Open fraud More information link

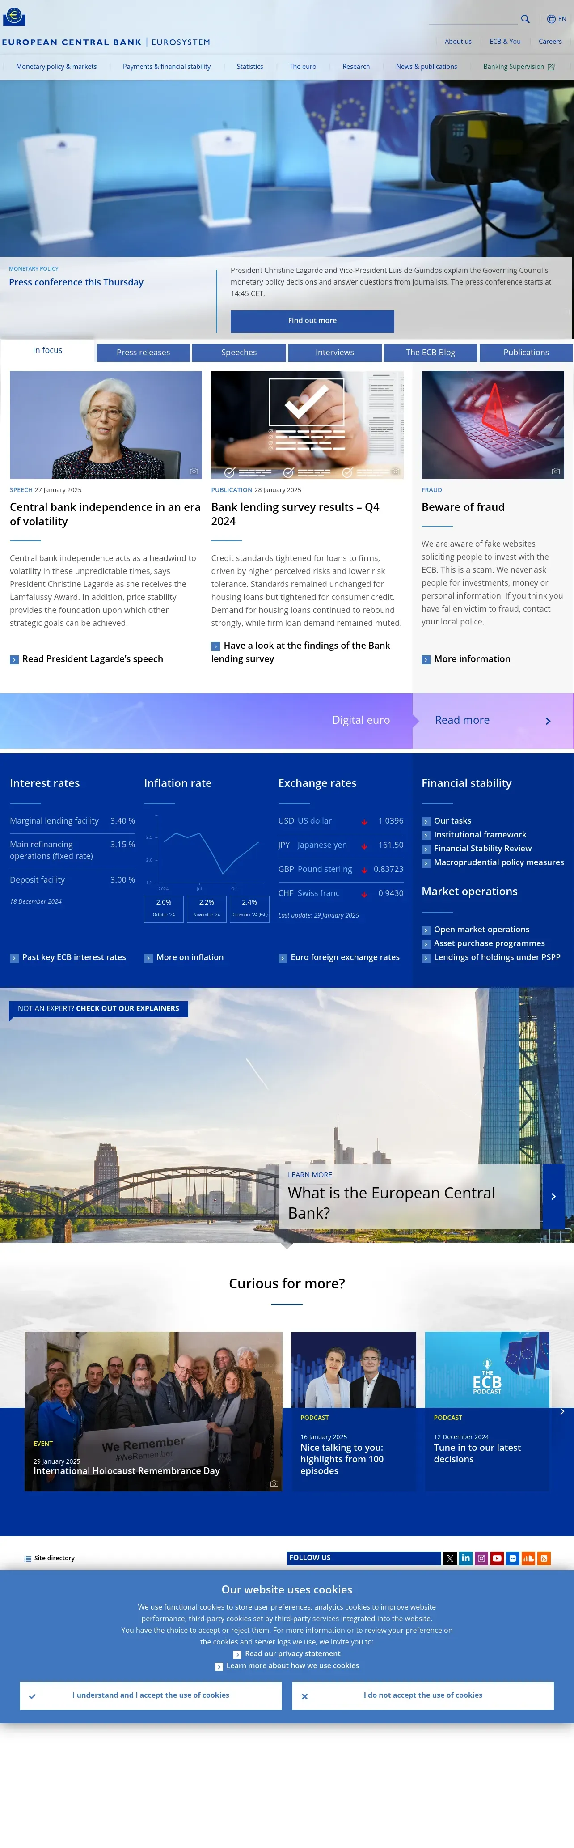click(466, 658)
